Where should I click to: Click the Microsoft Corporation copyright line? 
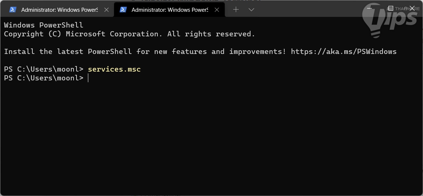click(129, 34)
